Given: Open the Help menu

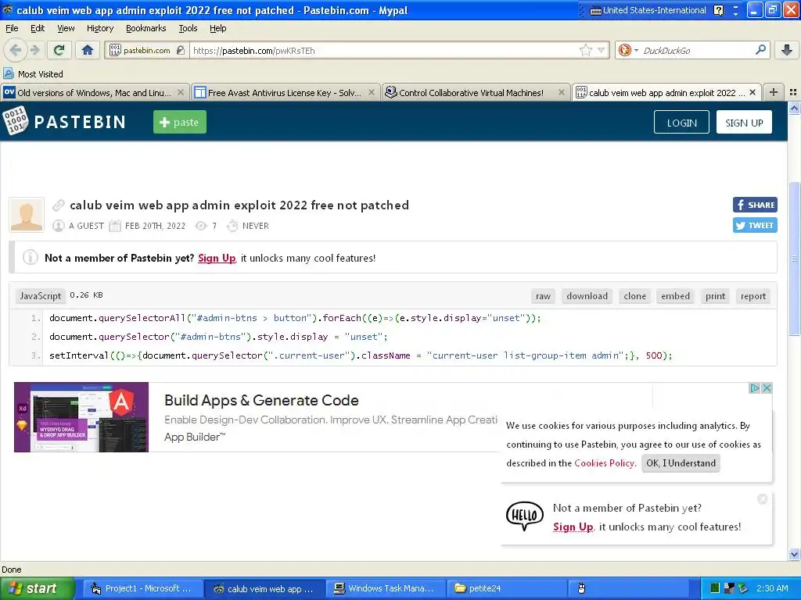Looking at the screenshot, I should [x=217, y=28].
